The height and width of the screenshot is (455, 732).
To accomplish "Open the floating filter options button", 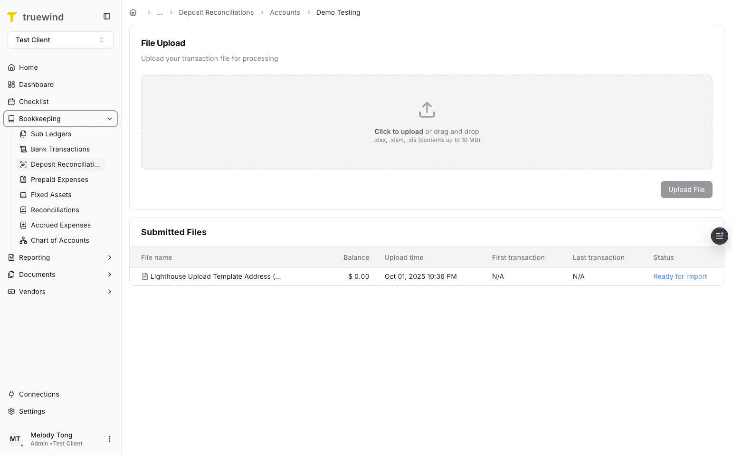I will click(719, 236).
